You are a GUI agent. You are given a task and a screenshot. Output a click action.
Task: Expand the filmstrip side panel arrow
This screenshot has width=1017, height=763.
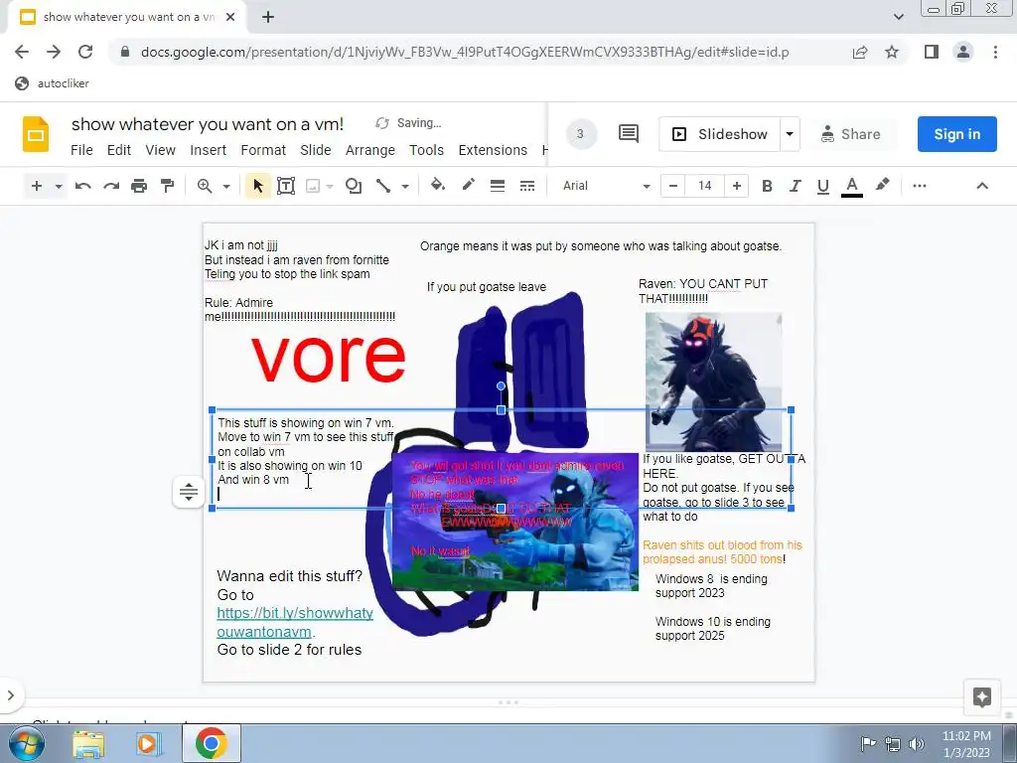(x=10, y=695)
